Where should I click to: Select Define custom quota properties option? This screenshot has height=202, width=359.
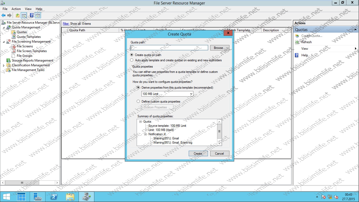point(138,102)
